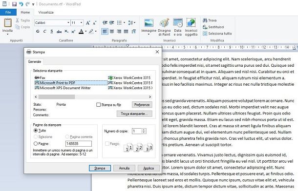Open the File menu tab
298x191 pixels.
coord(8,12)
